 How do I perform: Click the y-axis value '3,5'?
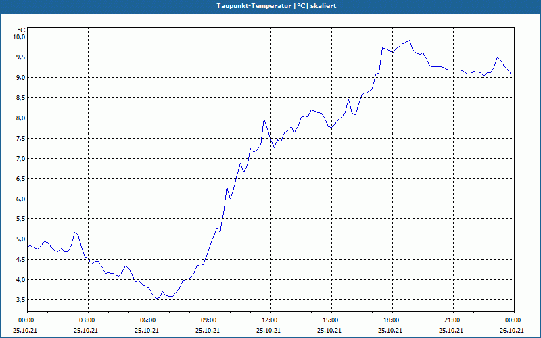click(21, 300)
